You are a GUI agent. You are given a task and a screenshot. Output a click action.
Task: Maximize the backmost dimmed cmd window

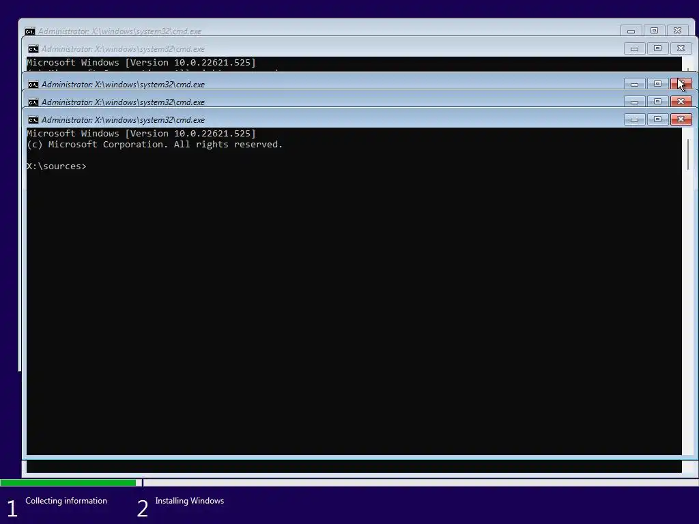tap(654, 31)
